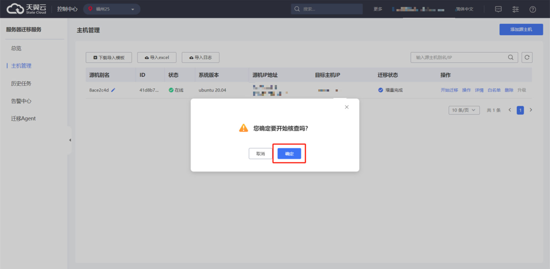The height and width of the screenshot is (269, 550).
Task: Click the 源机别名 column header
Action: [x=99, y=75]
